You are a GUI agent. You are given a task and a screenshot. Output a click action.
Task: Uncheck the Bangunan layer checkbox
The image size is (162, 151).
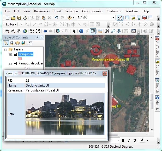point(15,54)
